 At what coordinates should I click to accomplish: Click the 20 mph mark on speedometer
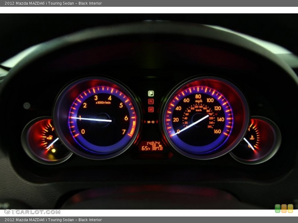[x=176, y=120]
